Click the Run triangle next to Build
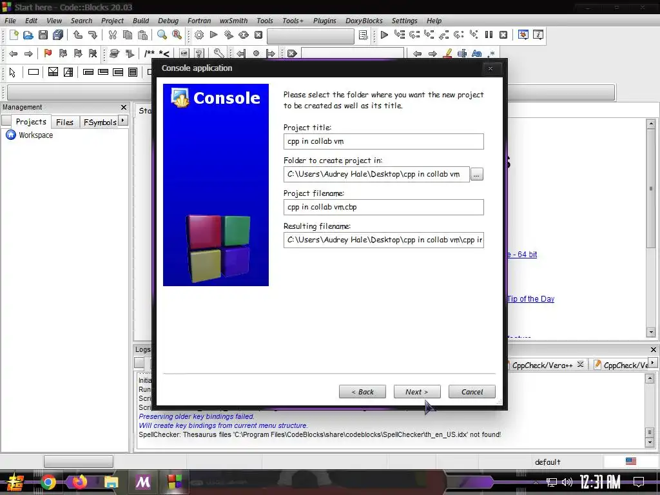 point(214,35)
